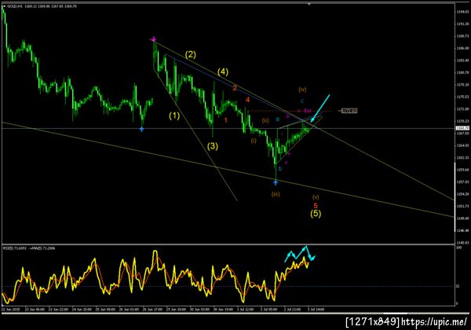The width and height of the screenshot is (471, 330).
Task: Click the magenta 'Ext' level text
Action: (x=307, y=111)
